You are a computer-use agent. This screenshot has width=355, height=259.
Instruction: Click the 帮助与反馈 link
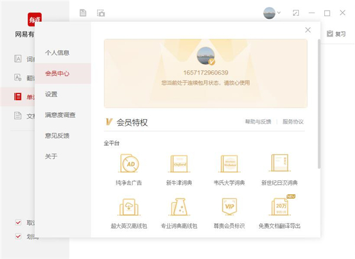coord(258,122)
